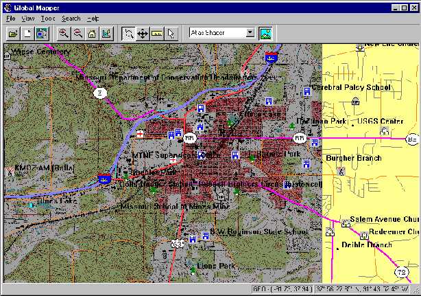Click the tower icon beside KMOZ-AM label
The image size is (421, 296).
coord(10,172)
